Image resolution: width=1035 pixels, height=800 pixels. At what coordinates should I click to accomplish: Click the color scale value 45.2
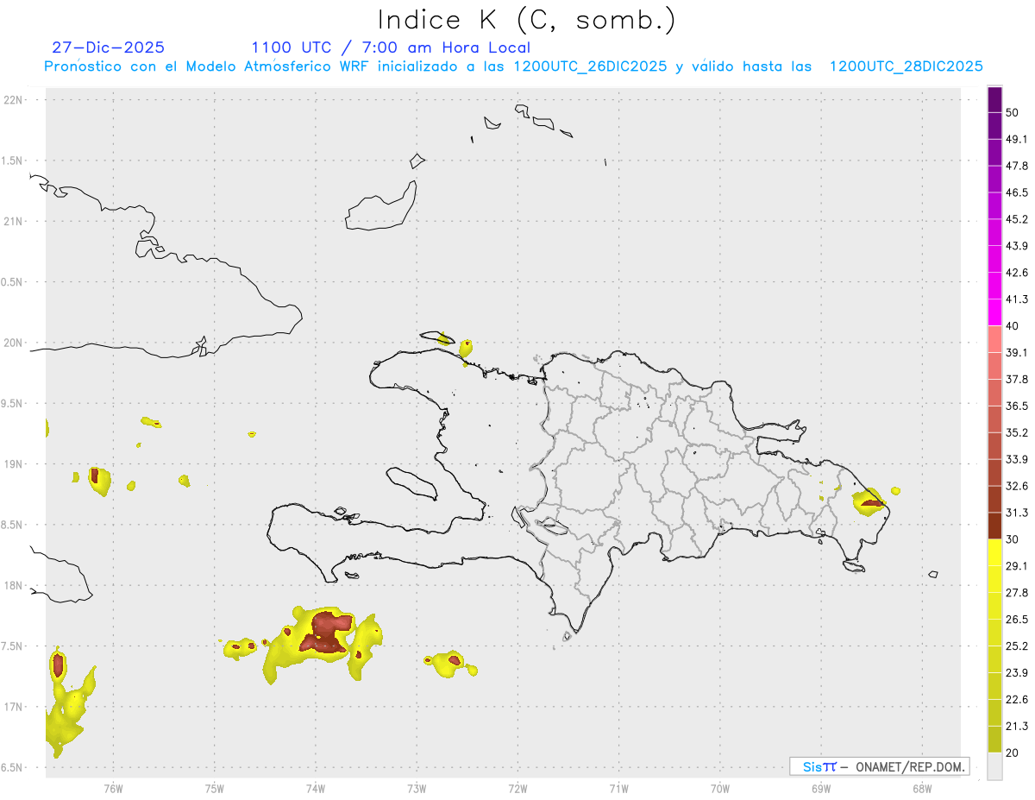(x=1017, y=219)
